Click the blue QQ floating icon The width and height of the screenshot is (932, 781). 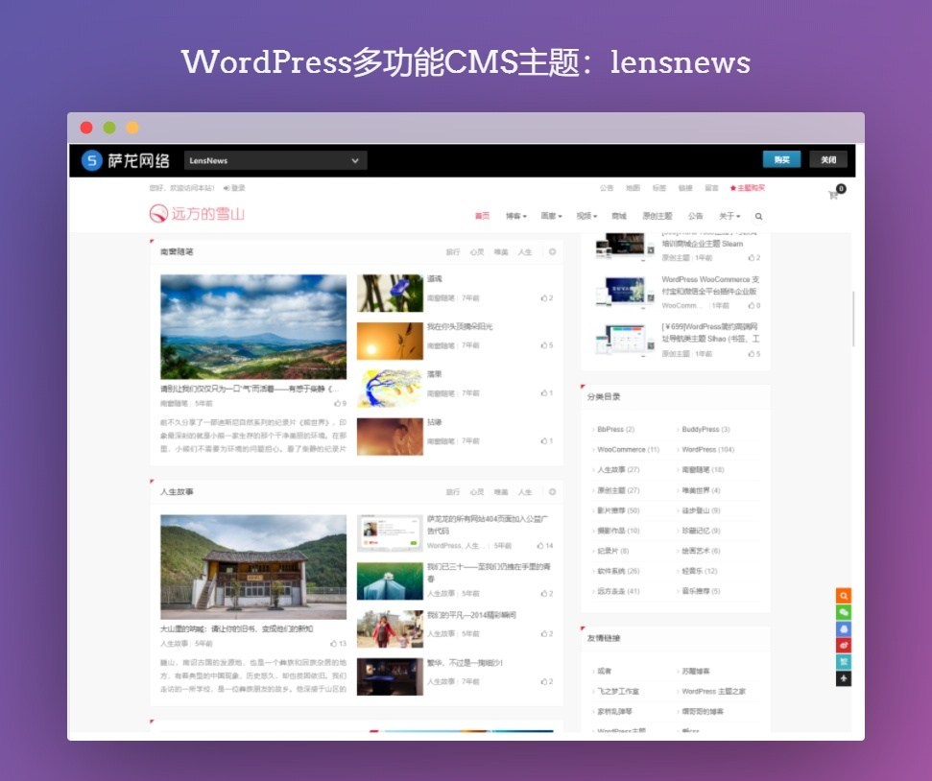point(844,628)
